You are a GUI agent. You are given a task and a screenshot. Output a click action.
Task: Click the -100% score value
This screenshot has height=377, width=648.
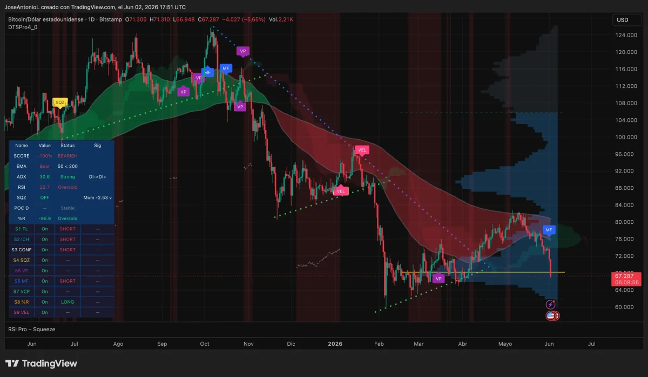[45, 156]
